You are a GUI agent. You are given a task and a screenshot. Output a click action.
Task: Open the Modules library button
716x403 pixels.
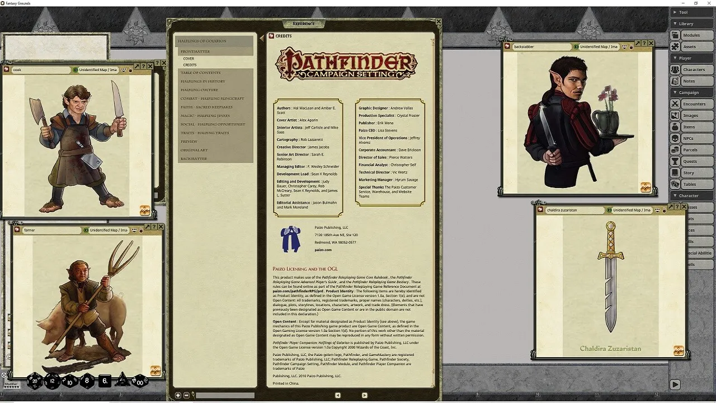691,35
